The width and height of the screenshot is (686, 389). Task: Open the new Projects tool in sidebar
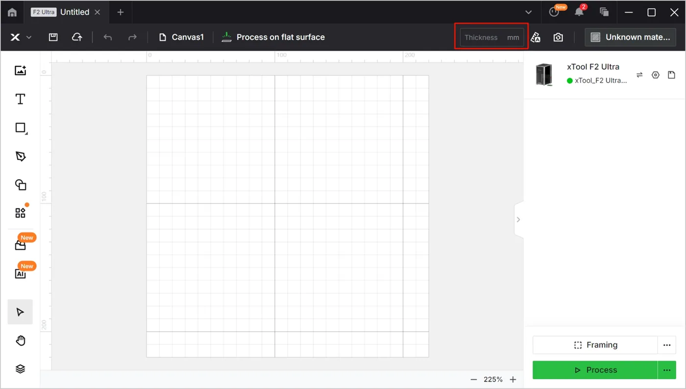coord(20,245)
